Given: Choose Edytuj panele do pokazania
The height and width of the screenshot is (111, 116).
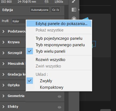Looking at the screenshot, I should click(59, 24).
